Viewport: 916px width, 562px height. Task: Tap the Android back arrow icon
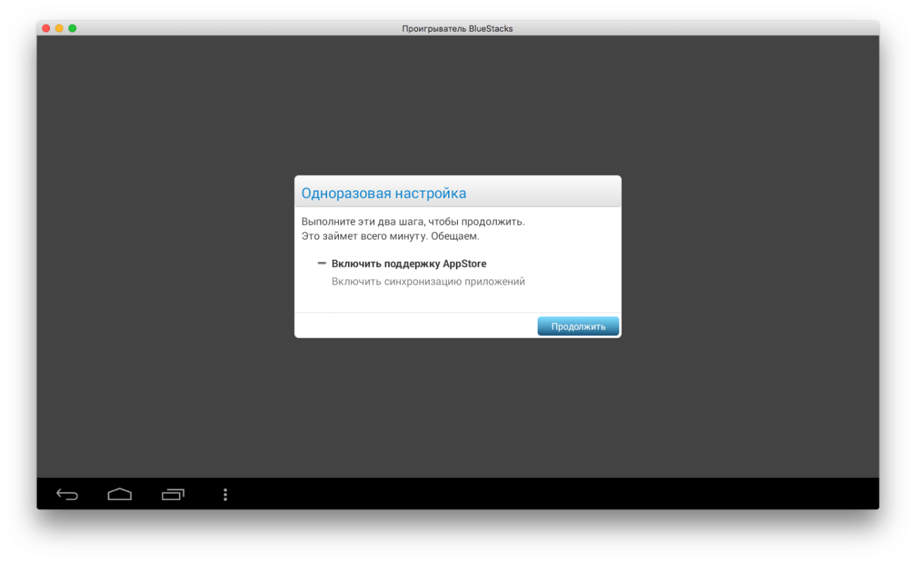coord(67,494)
